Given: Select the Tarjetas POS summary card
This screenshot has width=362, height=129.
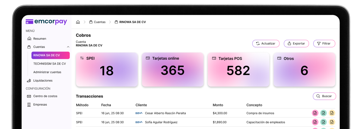Looking at the screenshot, I should click(x=238, y=70).
